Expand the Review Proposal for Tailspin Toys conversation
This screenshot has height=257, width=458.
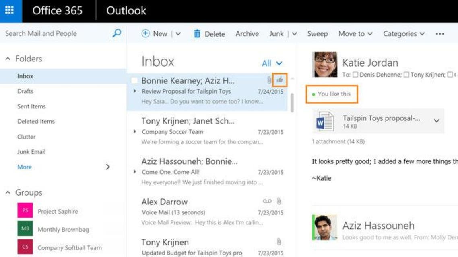click(135, 91)
